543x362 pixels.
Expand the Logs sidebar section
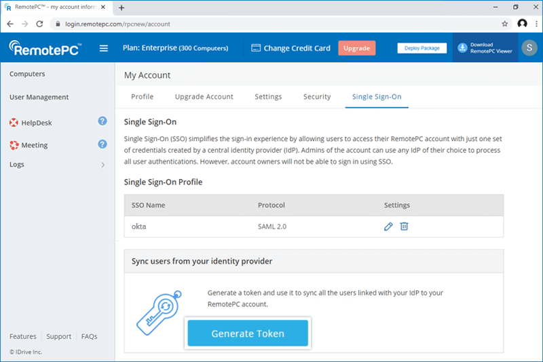(102, 165)
